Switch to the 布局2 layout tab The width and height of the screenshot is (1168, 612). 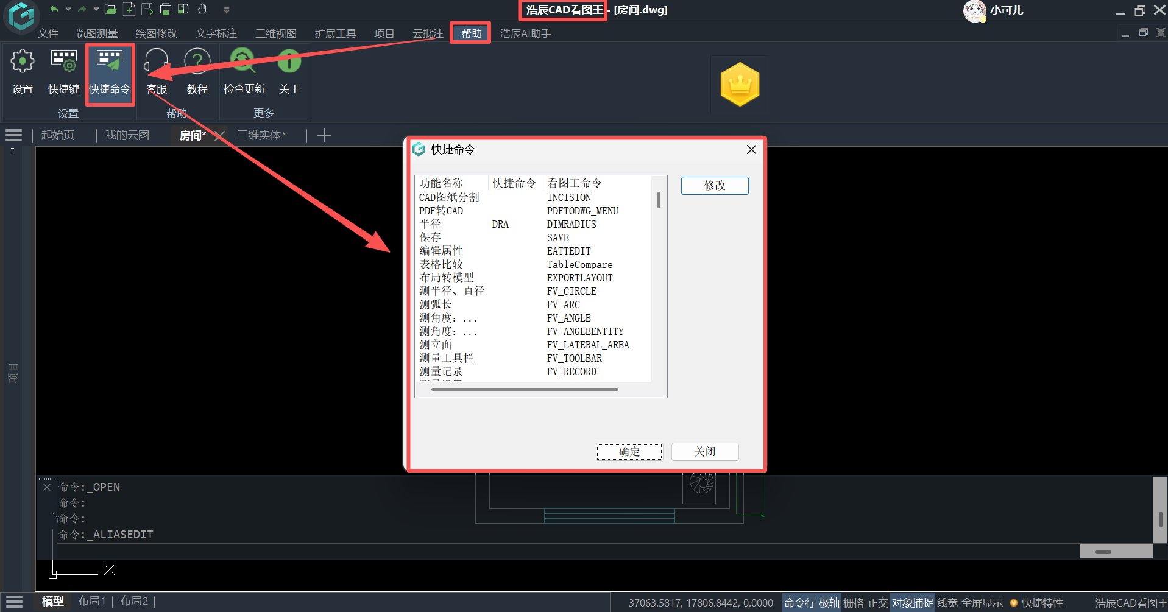(134, 602)
